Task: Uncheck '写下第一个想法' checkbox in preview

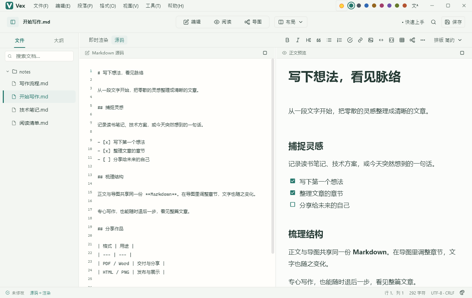Action: pyautogui.click(x=293, y=181)
